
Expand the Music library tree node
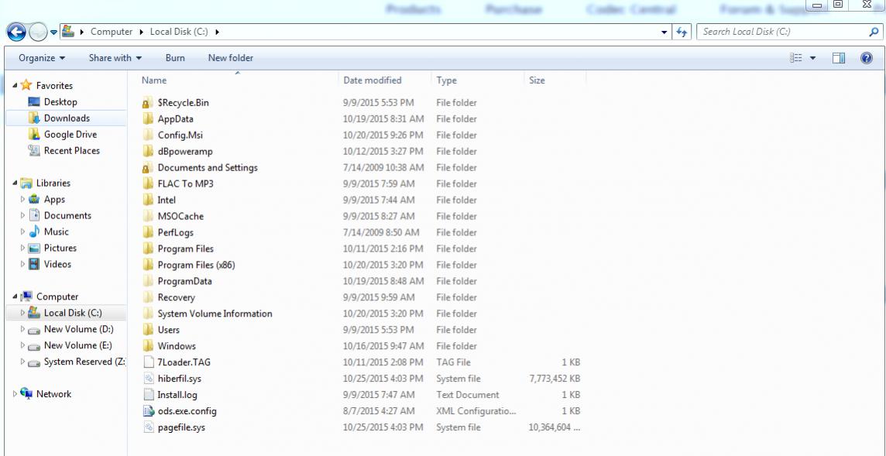23,232
